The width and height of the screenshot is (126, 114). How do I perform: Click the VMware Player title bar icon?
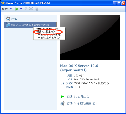pos(2,3)
